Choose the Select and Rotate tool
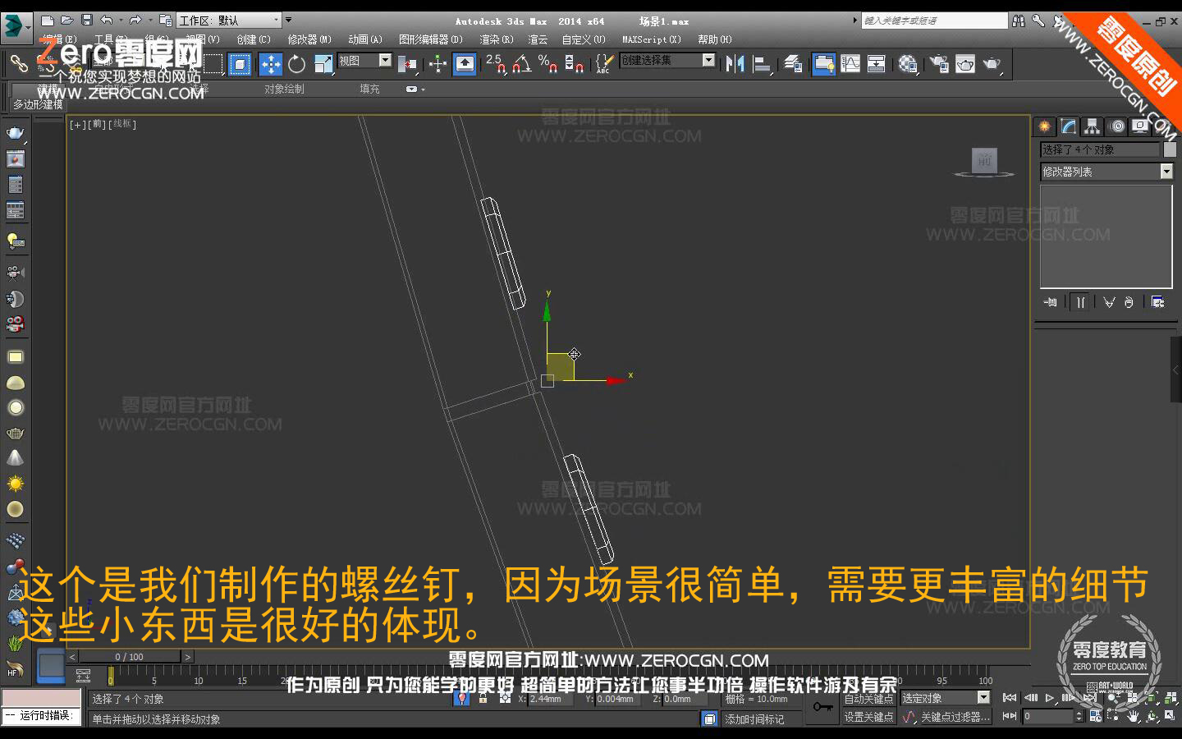Viewport: 1182px width, 739px height. tap(296, 64)
